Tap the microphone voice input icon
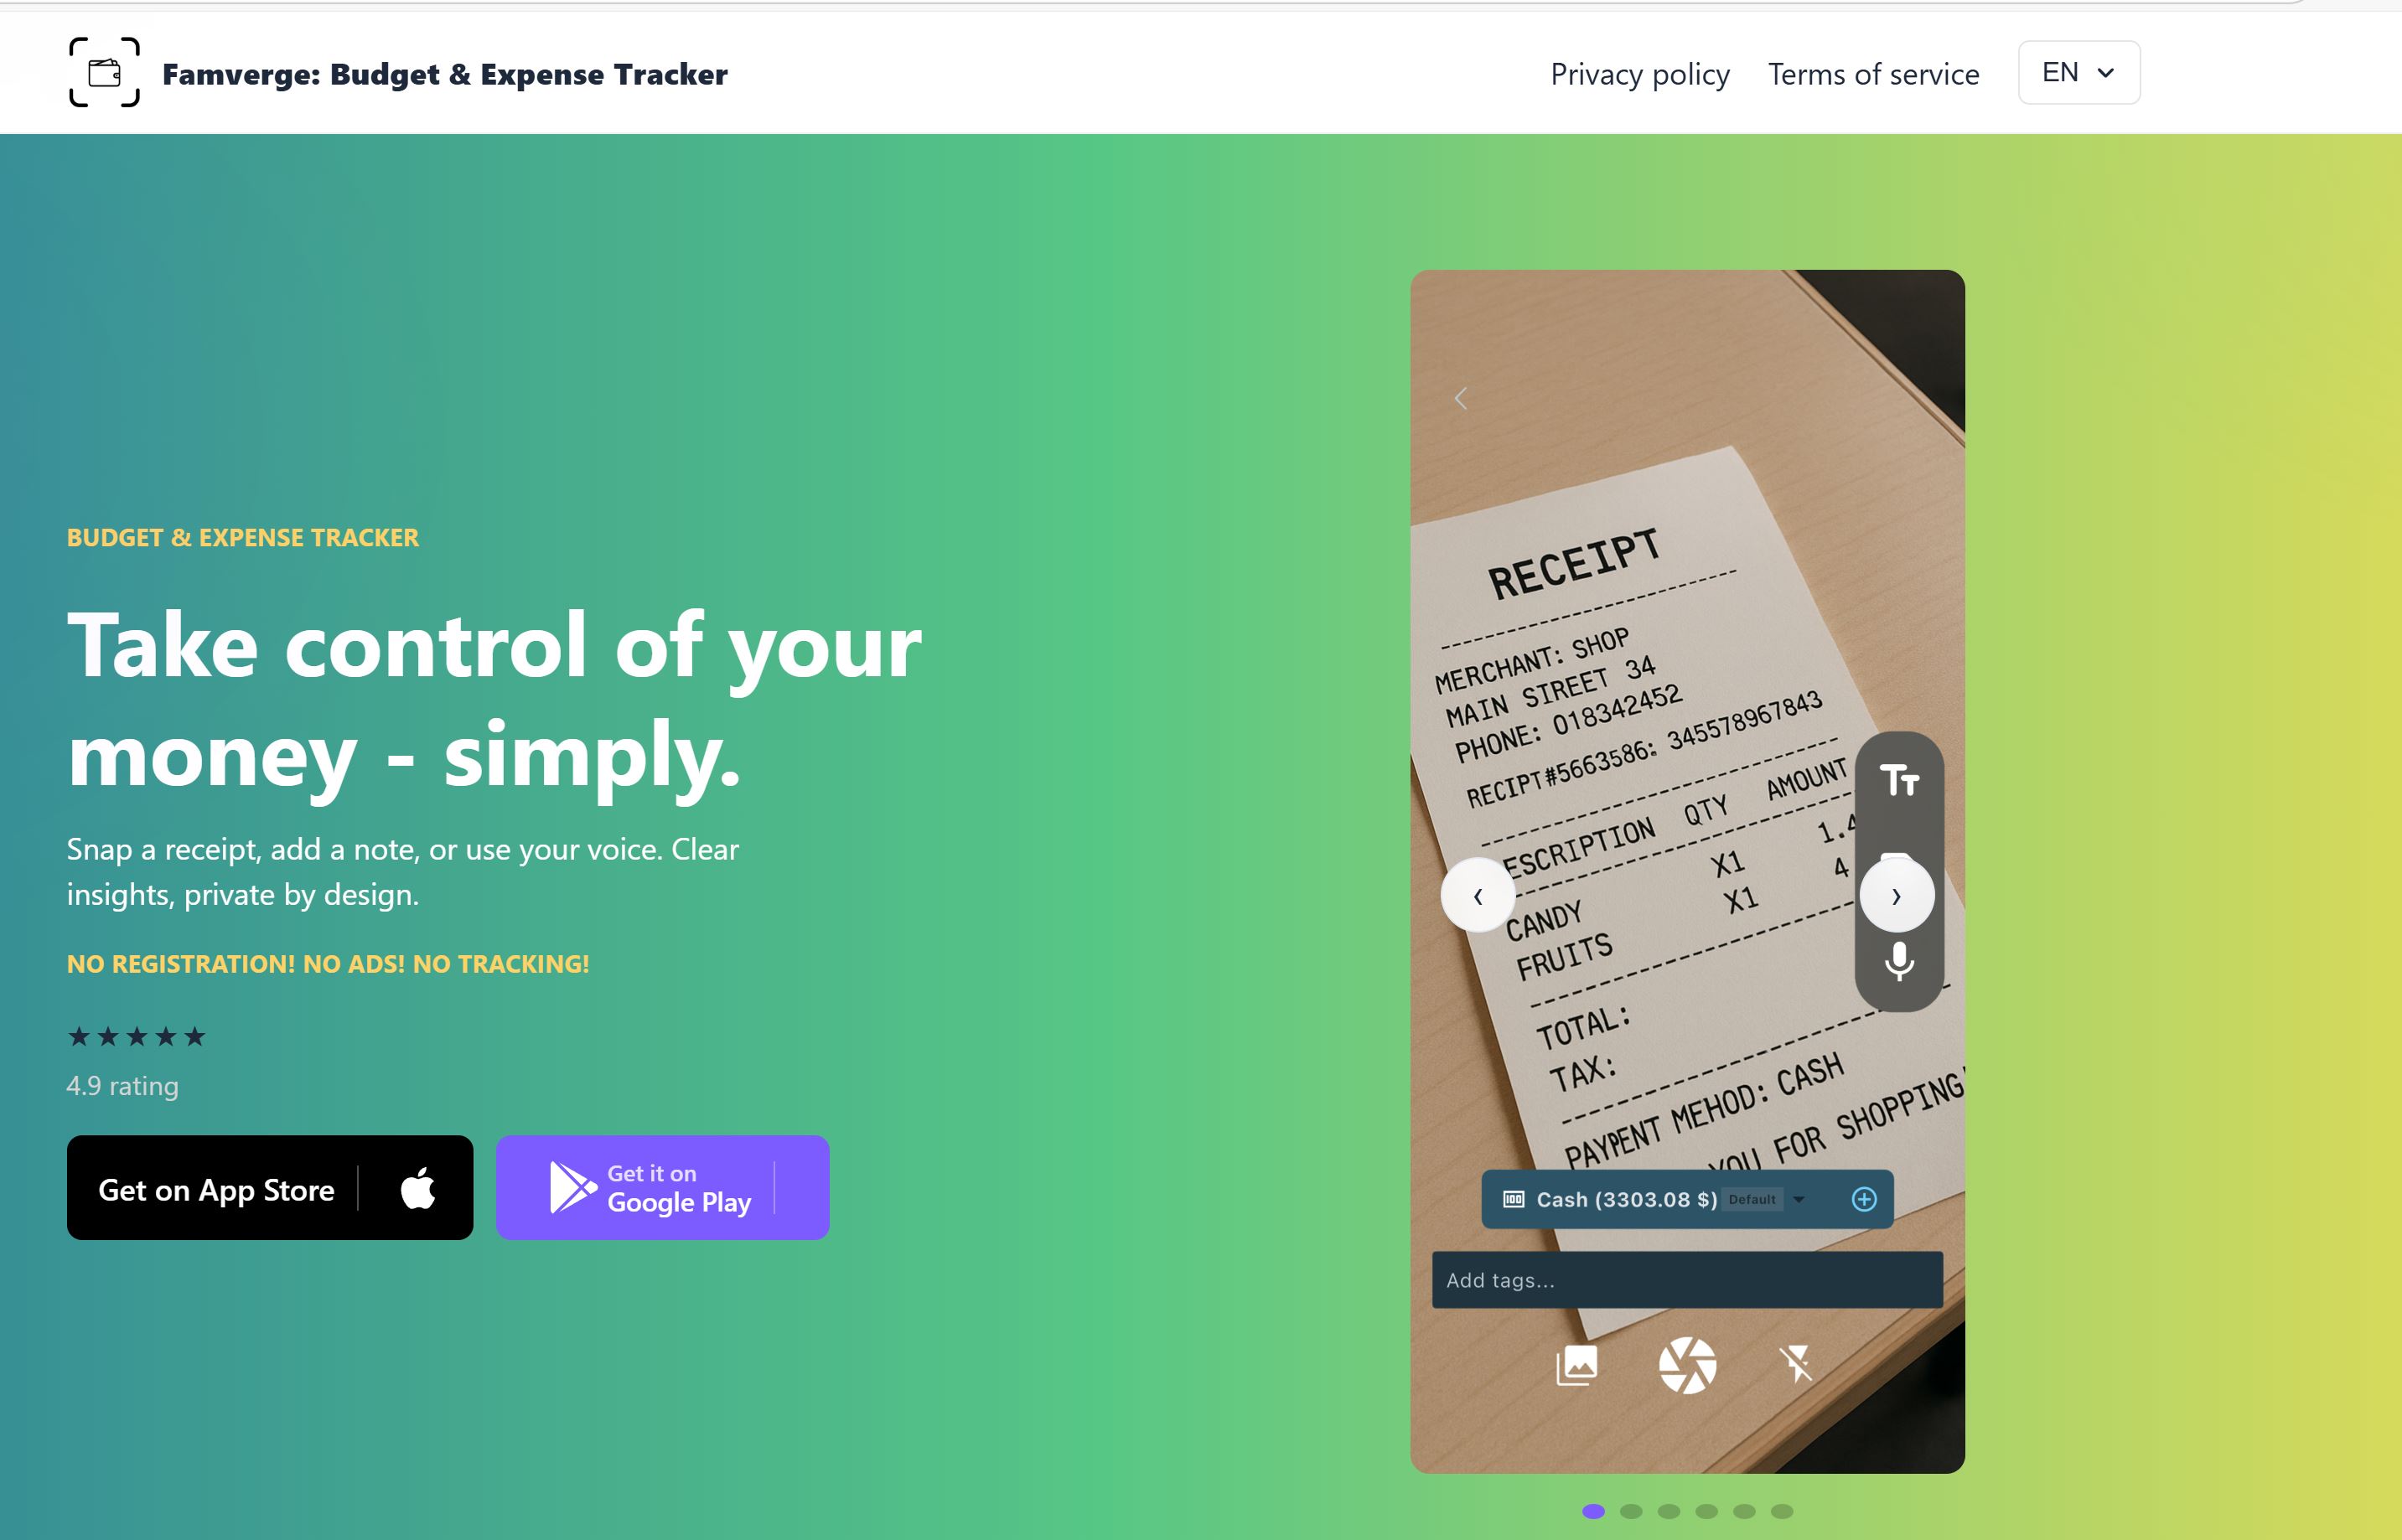Viewport: 2402px width, 1540px height. pyautogui.click(x=1899, y=961)
